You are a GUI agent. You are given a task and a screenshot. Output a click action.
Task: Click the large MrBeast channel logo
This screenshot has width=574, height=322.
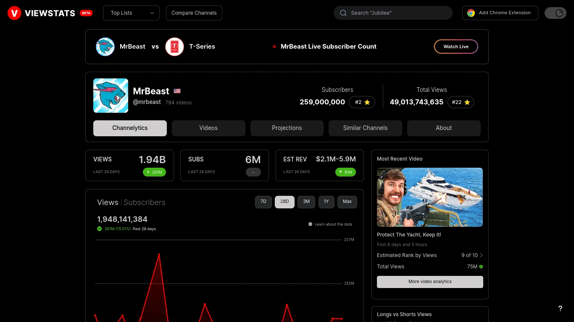(x=111, y=96)
